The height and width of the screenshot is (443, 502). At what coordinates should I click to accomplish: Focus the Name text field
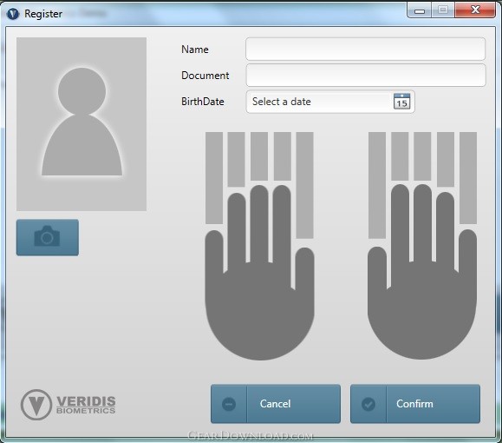coord(365,50)
